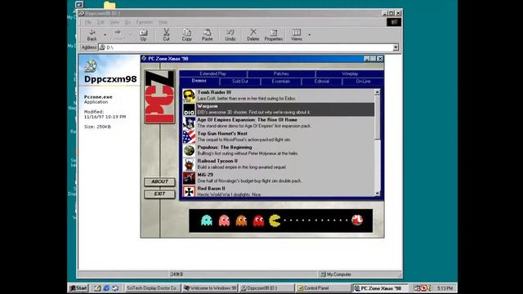The image size is (523, 294).
Task: Click the Paste toolbar icon
Action: (207, 34)
